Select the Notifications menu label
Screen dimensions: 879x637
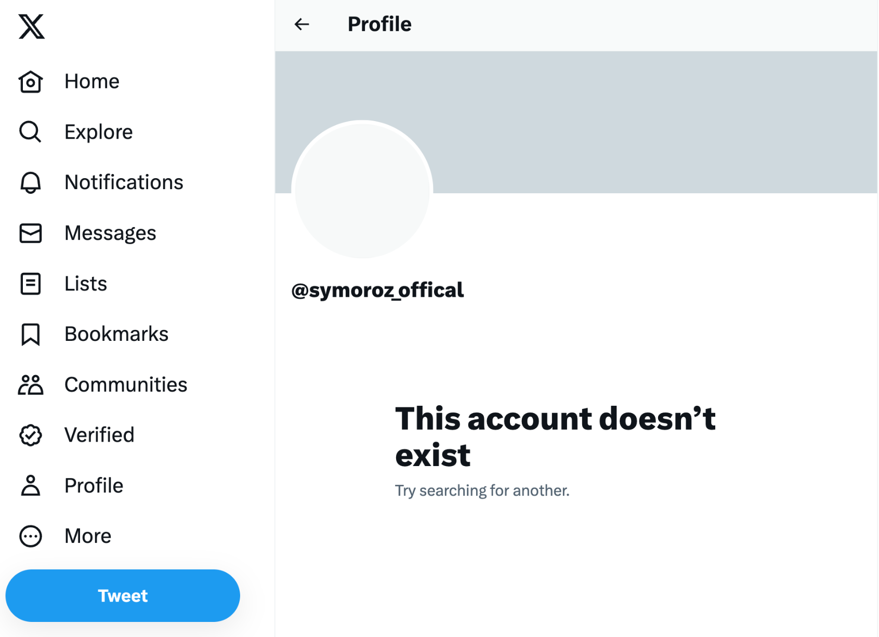[124, 182]
